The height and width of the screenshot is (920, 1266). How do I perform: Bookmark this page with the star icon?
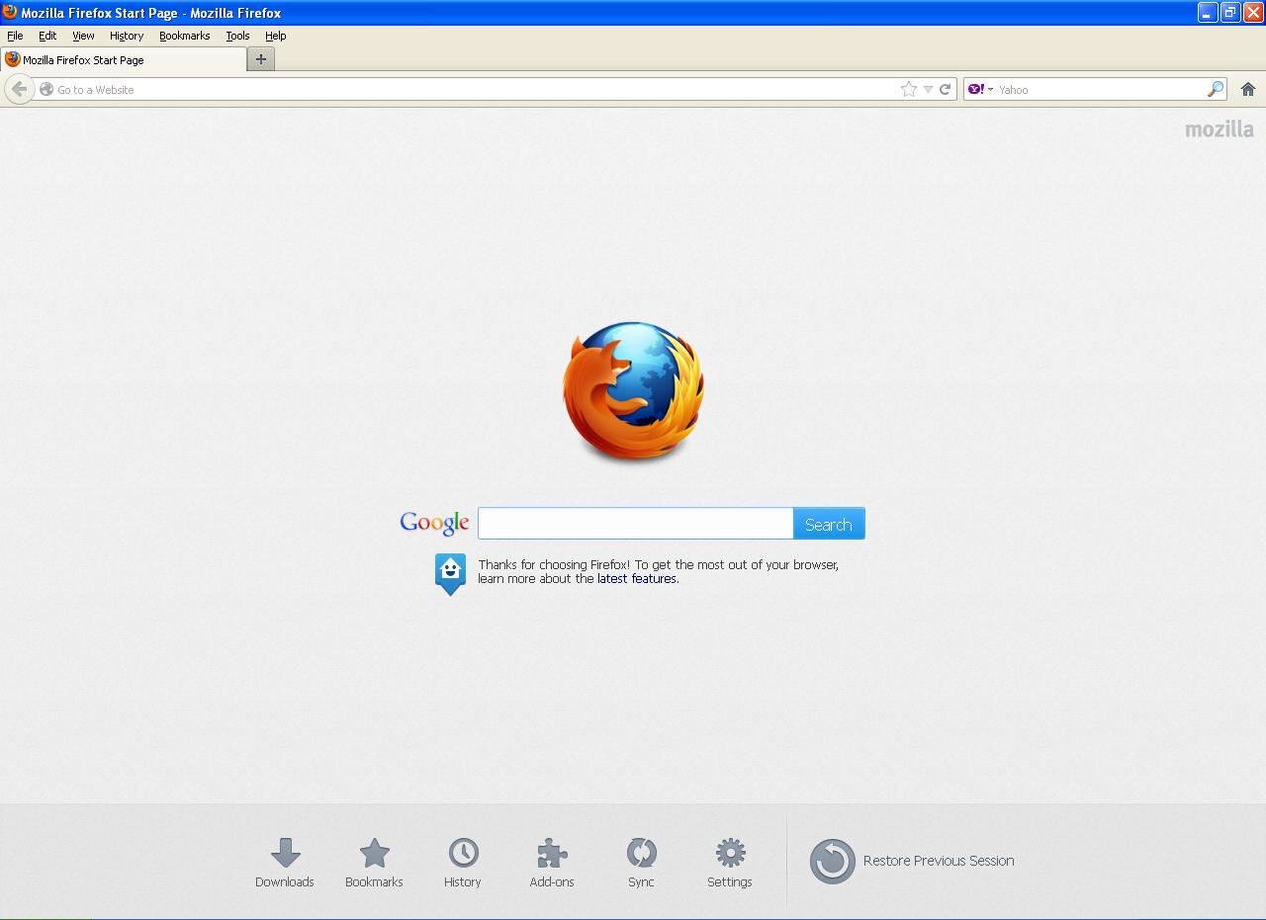[x=909, y=89]
